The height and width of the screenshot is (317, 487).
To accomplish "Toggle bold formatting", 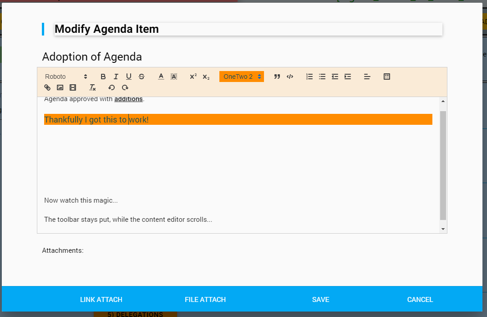I will coord(103,77).
